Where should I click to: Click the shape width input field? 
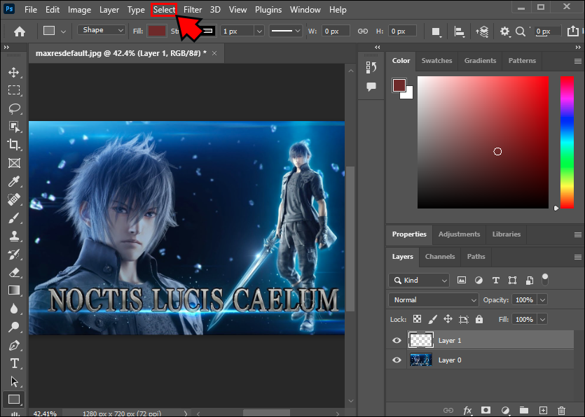click(336, 31)
